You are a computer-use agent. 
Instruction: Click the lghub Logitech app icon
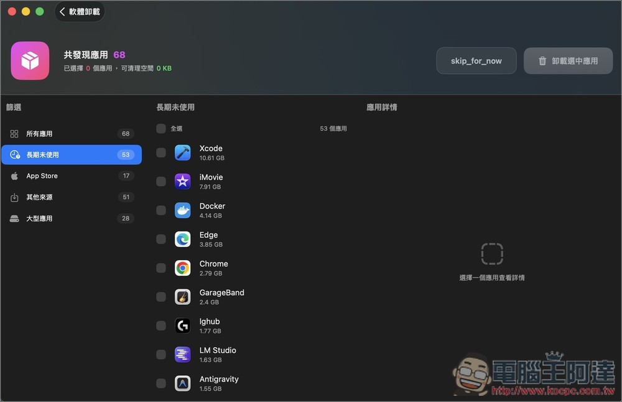(x=182, y=326)
